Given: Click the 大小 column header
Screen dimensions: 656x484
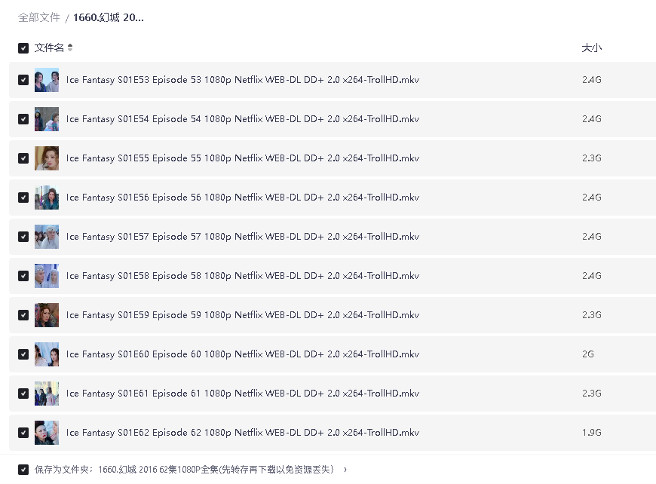Looking at the screenshot, I should pyautogui.click(x=591, y=48).
